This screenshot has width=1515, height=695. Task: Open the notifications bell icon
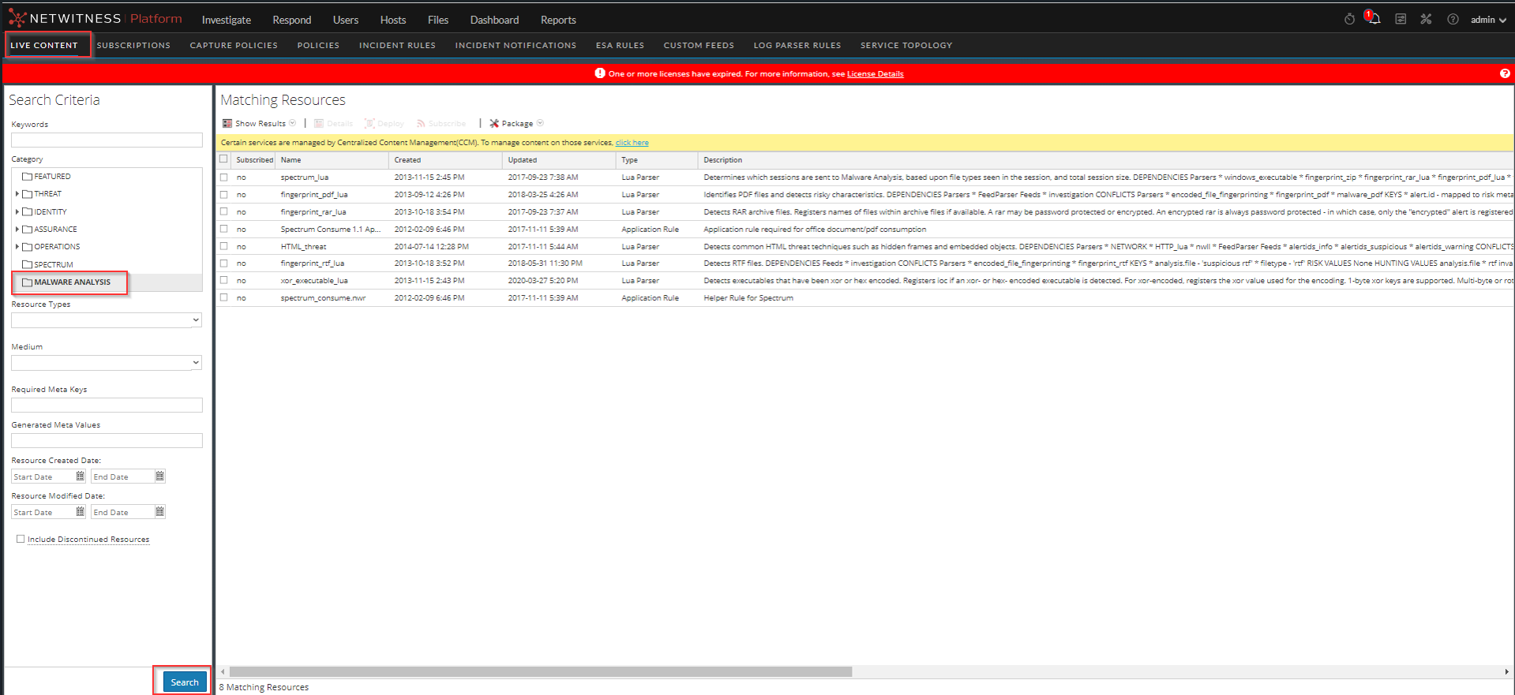1374,19
